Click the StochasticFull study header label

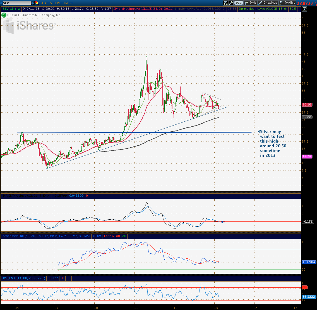[46, 236]
